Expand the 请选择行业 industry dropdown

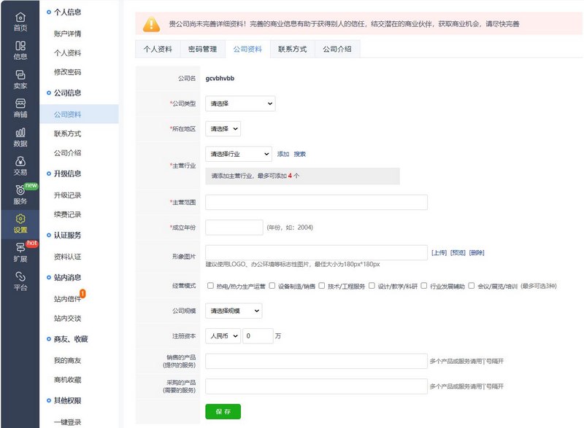point(238,154)
